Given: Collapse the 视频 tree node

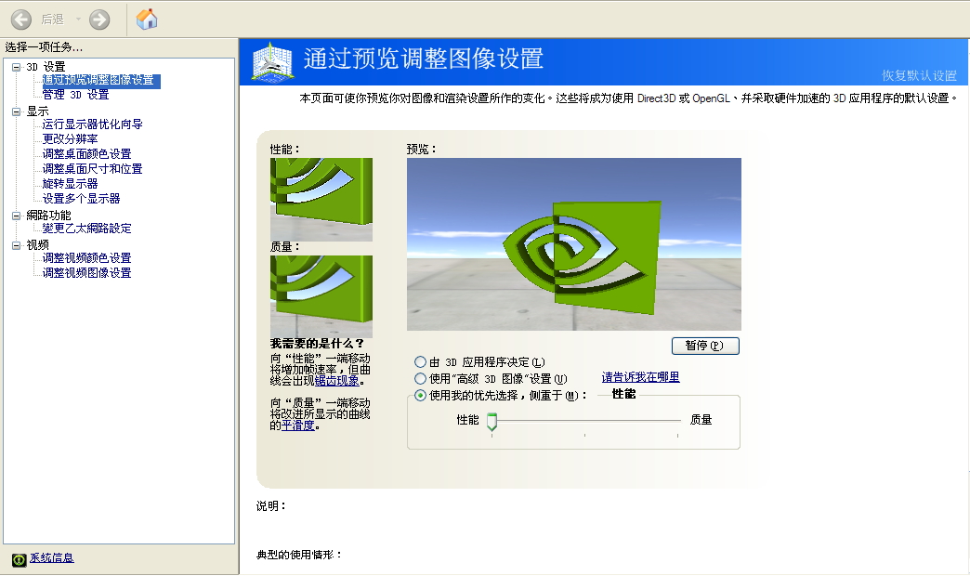Looking at the screenshot, I should coord(16,245).
